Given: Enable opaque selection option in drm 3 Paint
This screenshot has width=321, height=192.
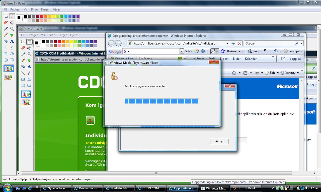Looking at the screenshot, I should [9, 68].
